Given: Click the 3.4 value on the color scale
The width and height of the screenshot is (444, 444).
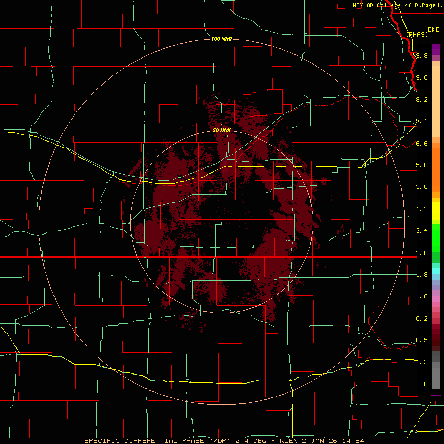Looking at the screenshot, I should (422, 231).
